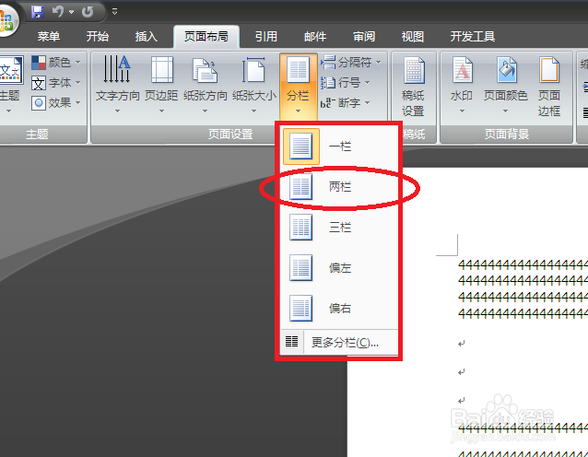Click the Save icon in quick access toolbar
588x457 pixels.
click(x=38, y=12)
